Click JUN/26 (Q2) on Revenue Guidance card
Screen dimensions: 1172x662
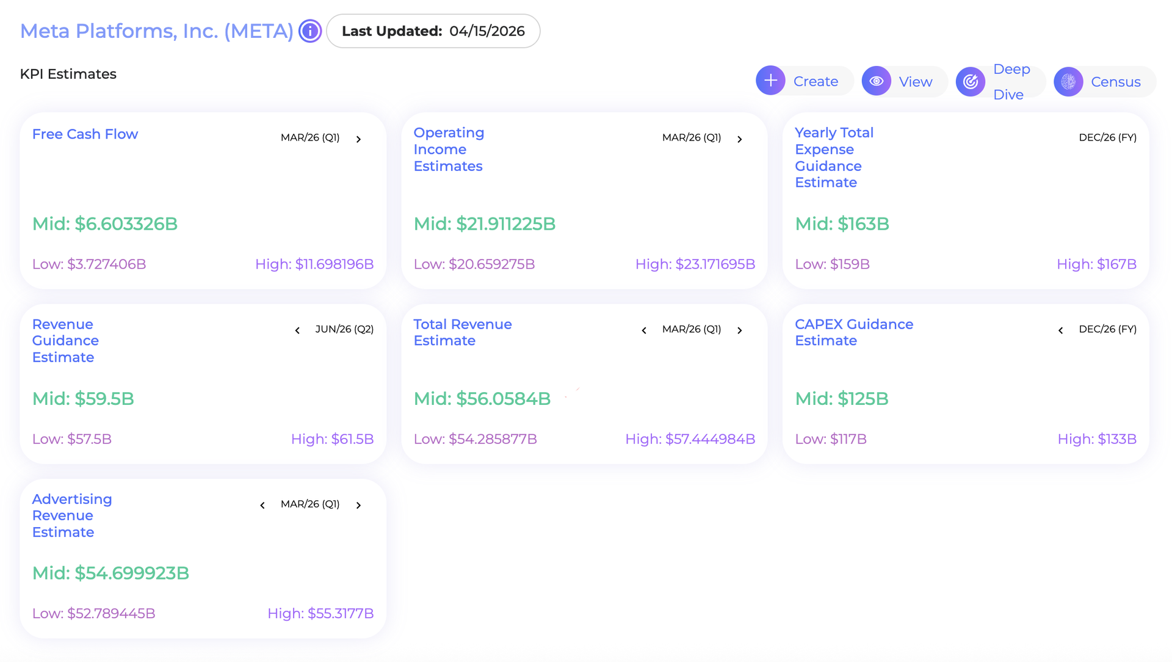(x=344, y=329)
